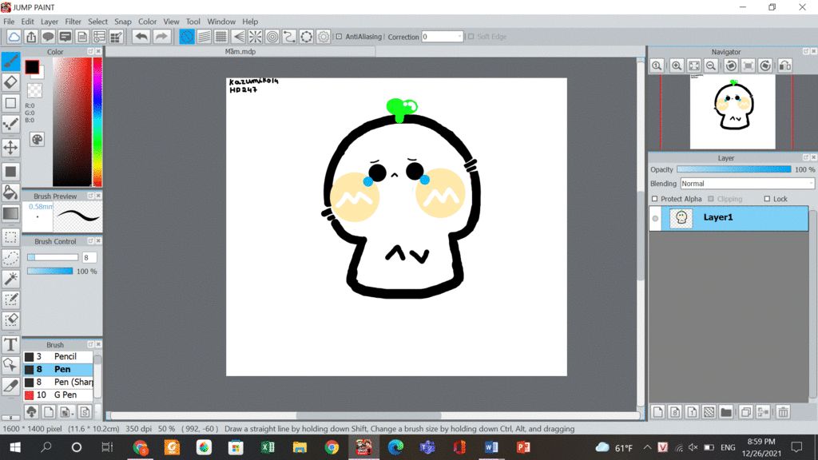Select the Gradient tool

pos(10,213)
